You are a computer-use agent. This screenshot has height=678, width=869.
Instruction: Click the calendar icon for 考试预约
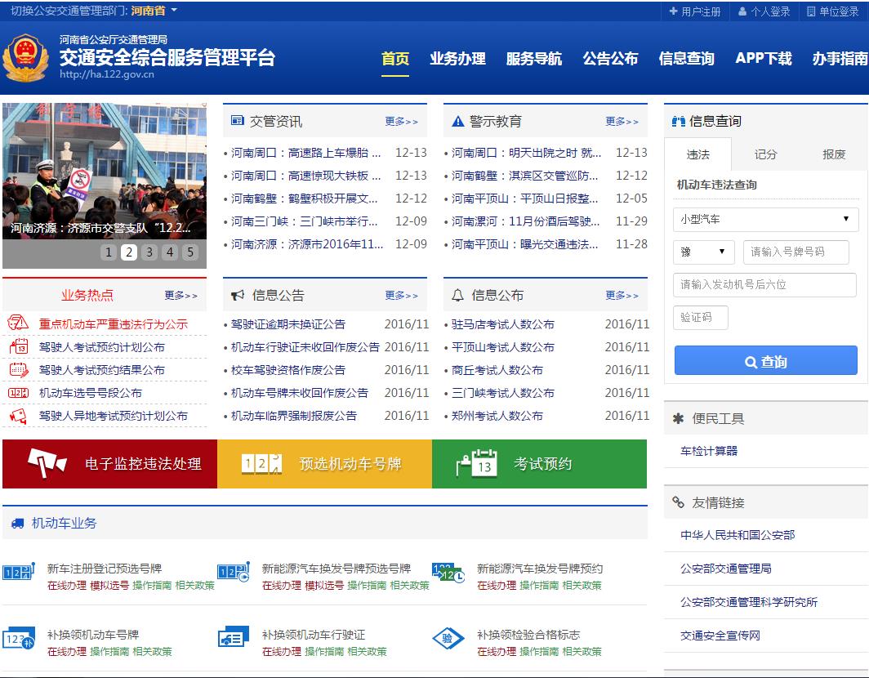[x=476, y=463]
